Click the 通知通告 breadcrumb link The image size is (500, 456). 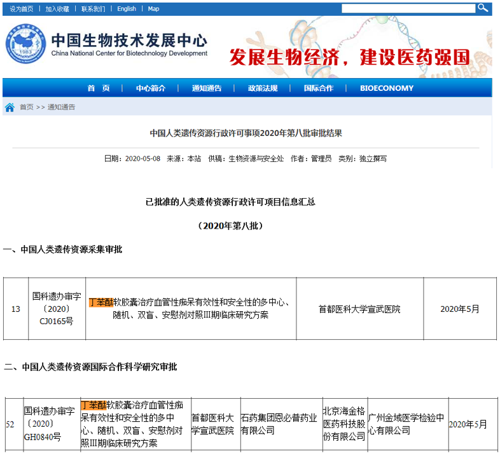[61, 107]
